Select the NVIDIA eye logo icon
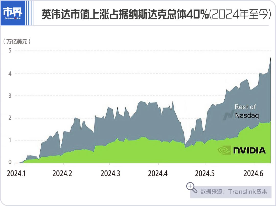Image resolution: width=276 pixels, height=206 pixels. pos(224,150)
